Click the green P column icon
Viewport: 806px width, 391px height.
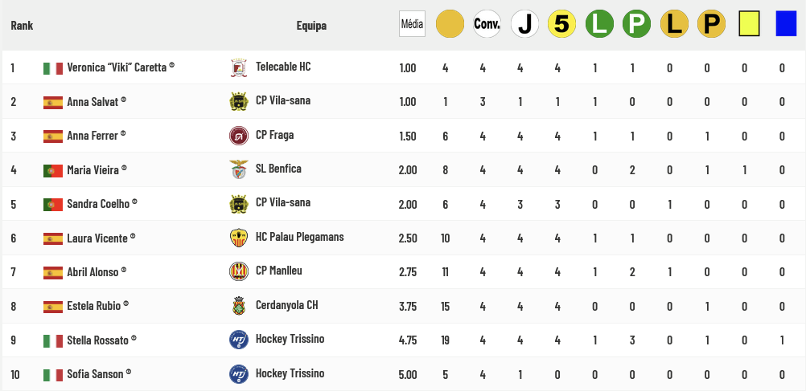click(636, 24)
